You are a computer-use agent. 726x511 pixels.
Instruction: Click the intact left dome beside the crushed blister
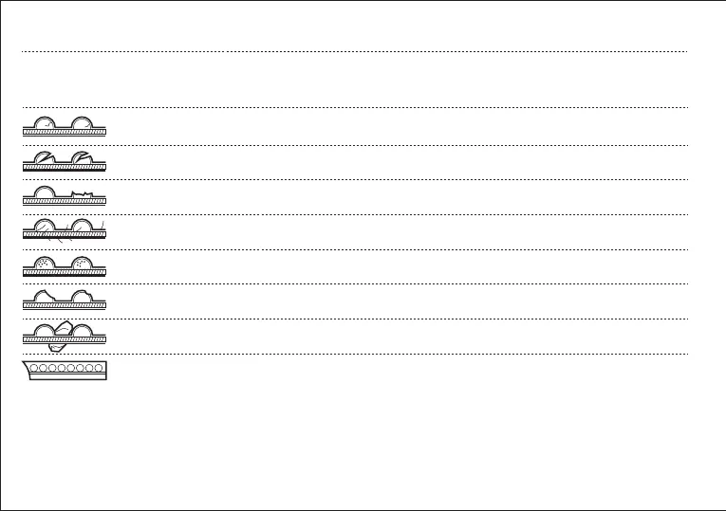(x=44, y=193)
